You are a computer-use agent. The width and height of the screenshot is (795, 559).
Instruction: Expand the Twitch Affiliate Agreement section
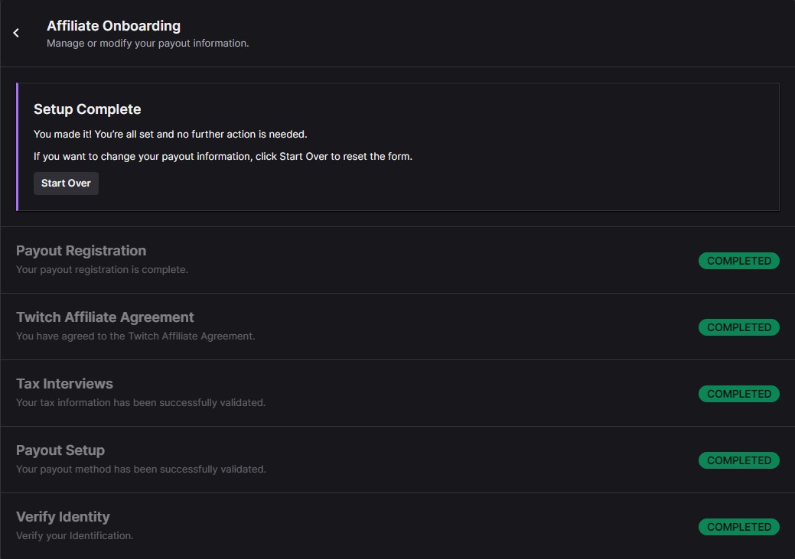click(105, 317)
